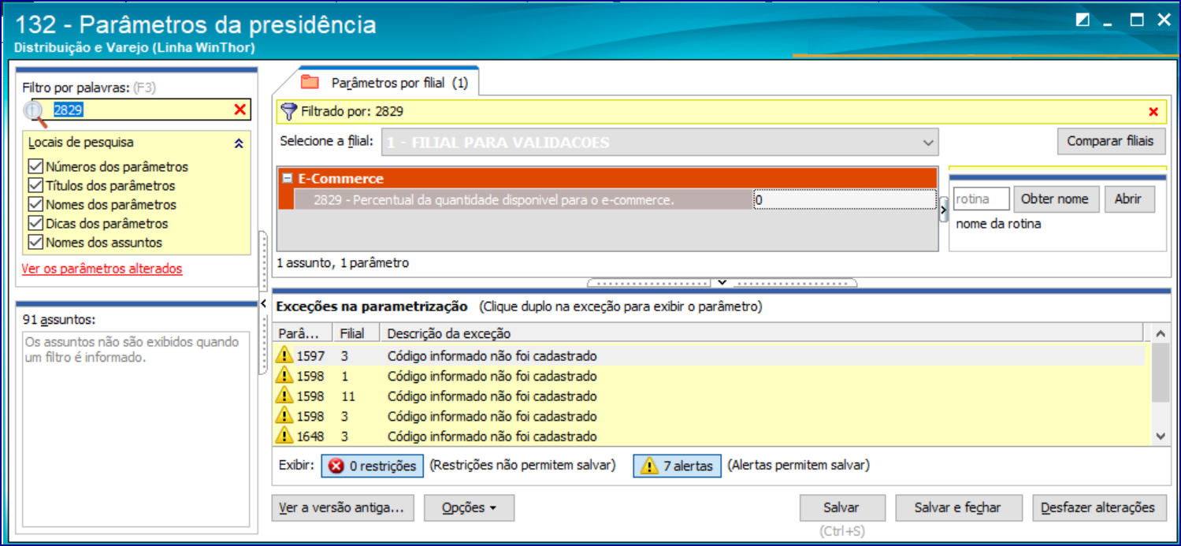Click the Filial column header

coord(356,333)
